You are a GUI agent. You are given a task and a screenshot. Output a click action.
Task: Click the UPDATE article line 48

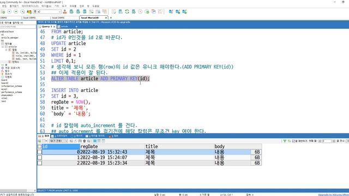coord(69,44)
